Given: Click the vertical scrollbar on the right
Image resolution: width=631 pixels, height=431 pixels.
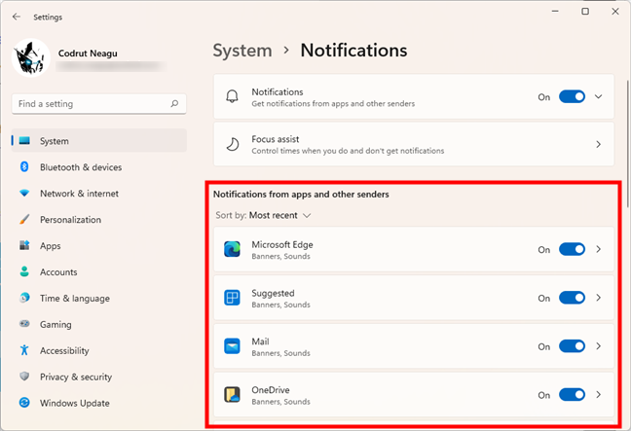Looking at the screenshot, I should click(627, 145).
